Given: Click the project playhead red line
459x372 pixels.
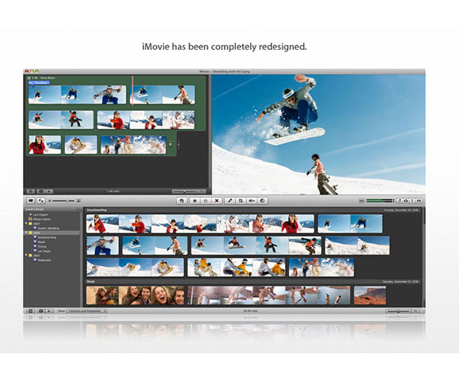Looking at the screenshot, I should click(133, 90).
